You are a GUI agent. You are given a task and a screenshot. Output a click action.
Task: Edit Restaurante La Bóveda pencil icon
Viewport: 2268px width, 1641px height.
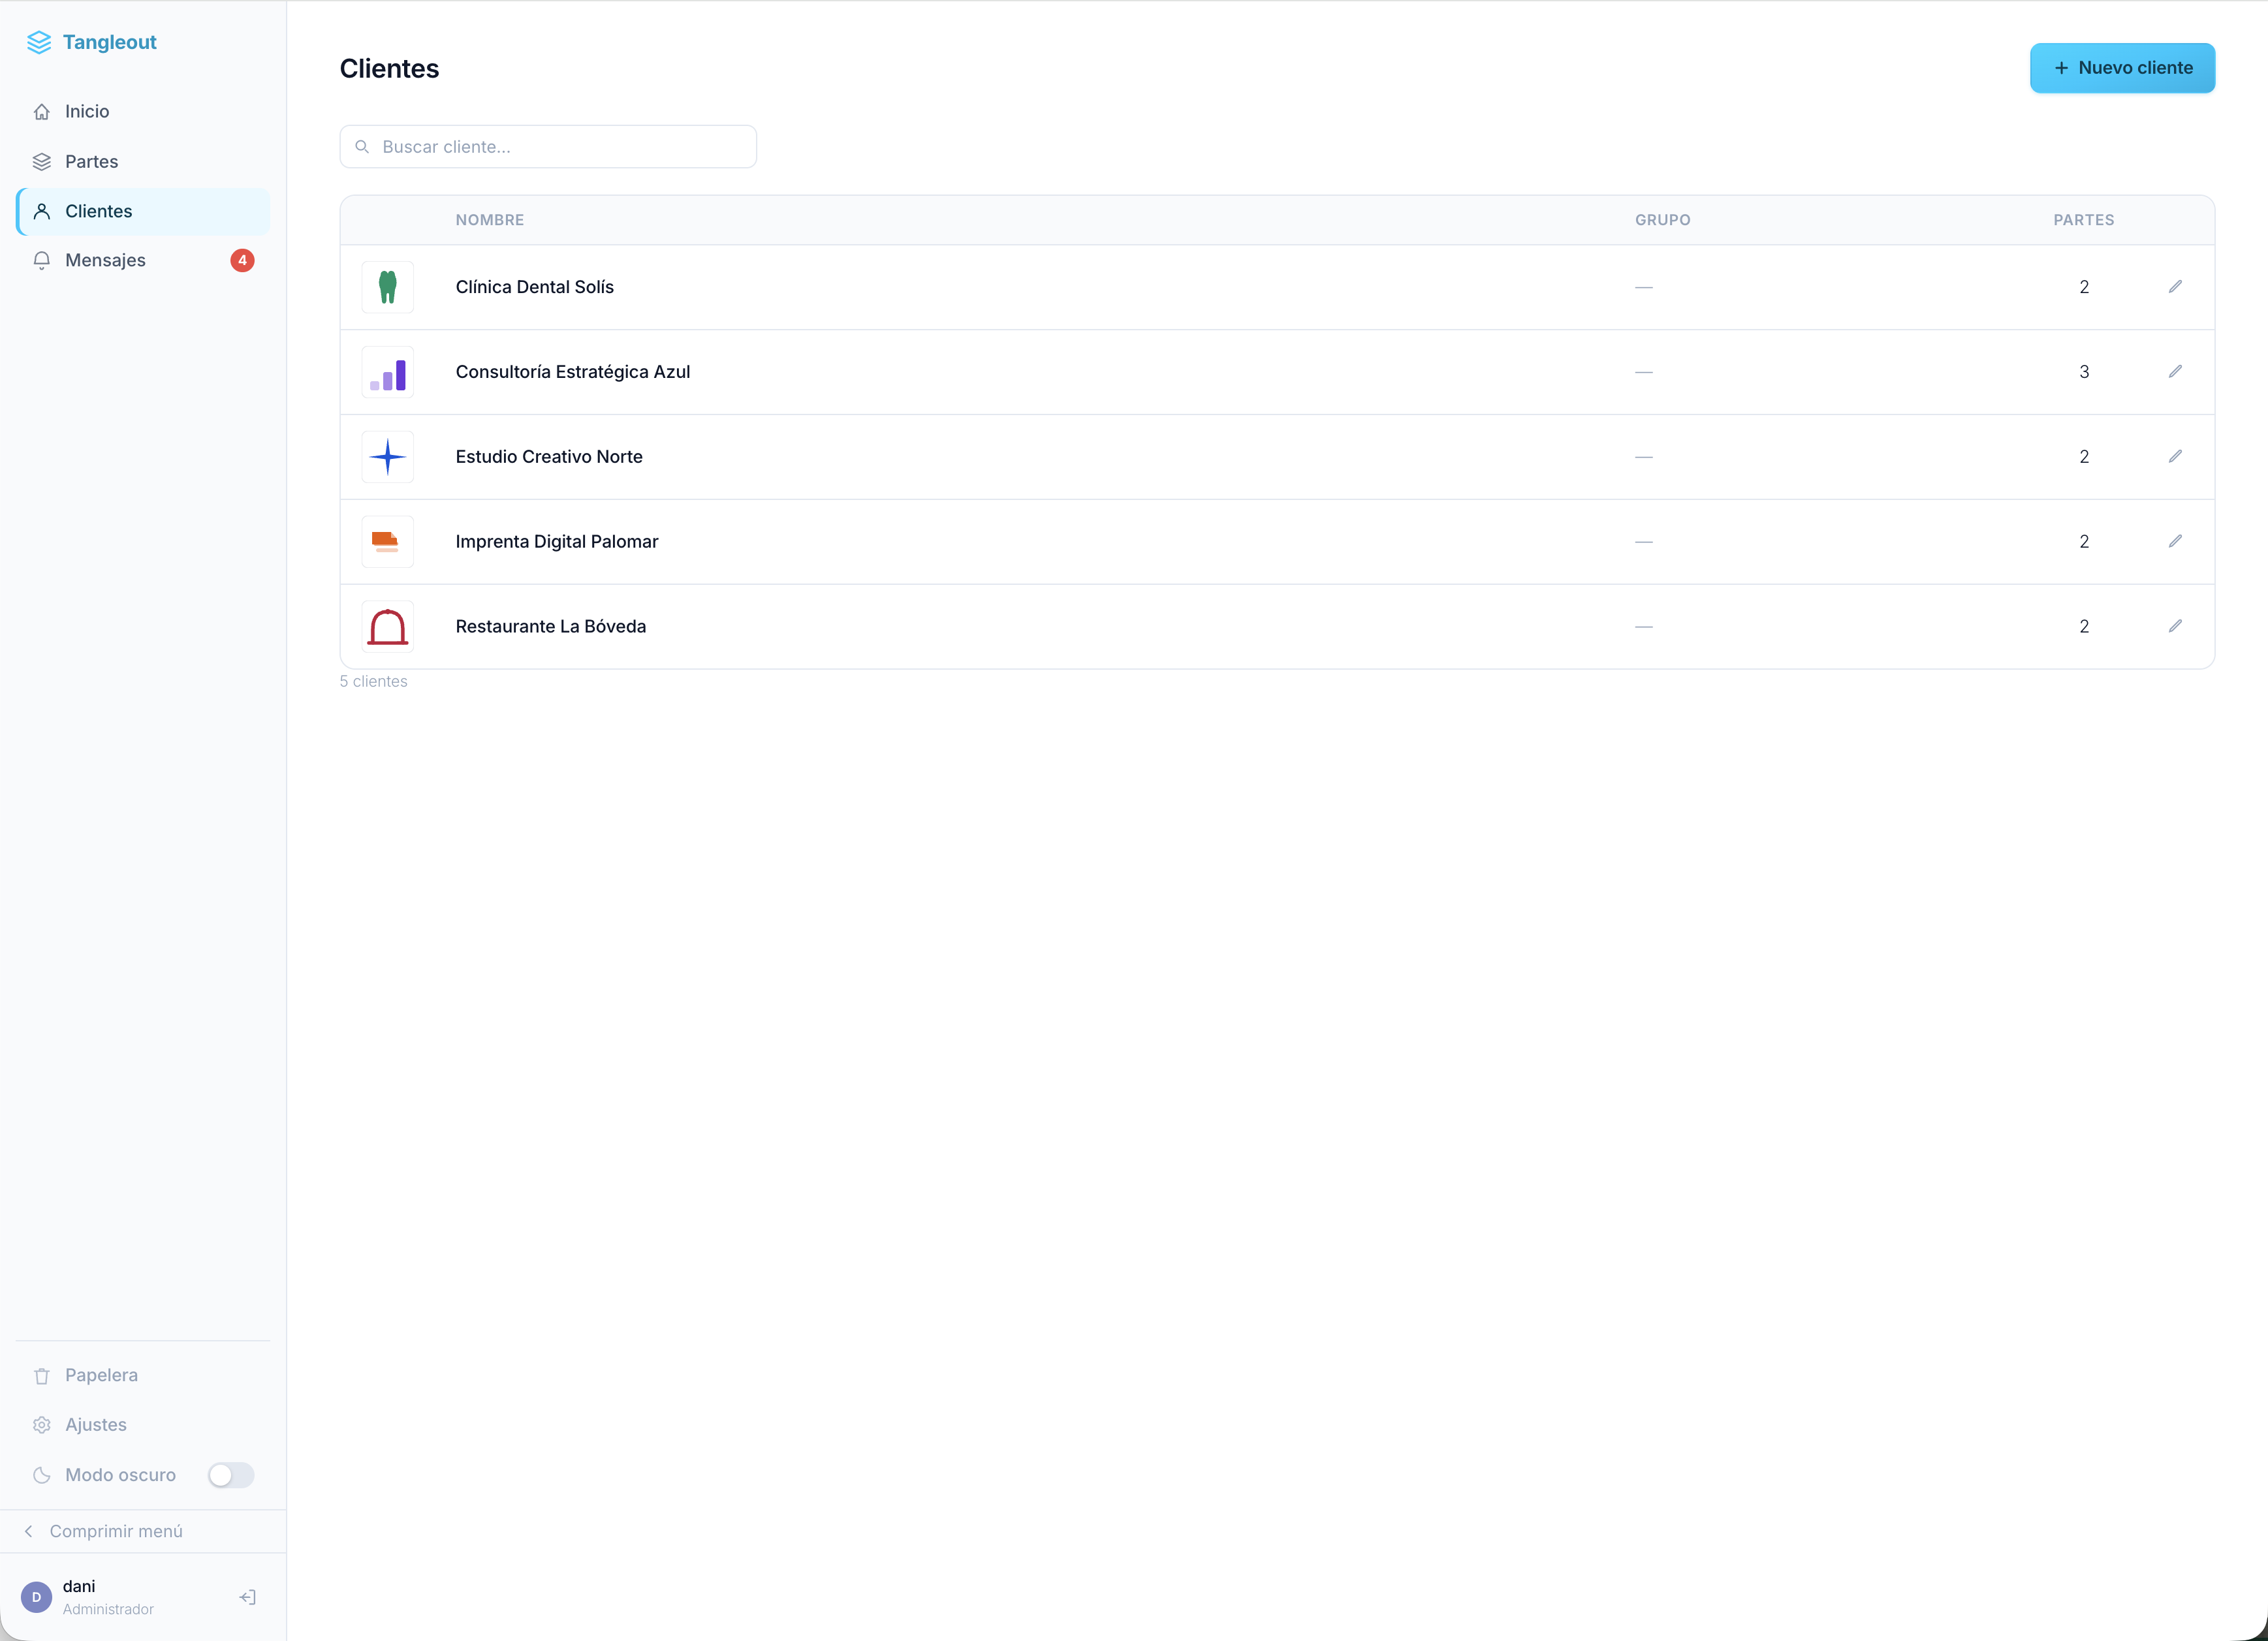tap(2175, 627)
